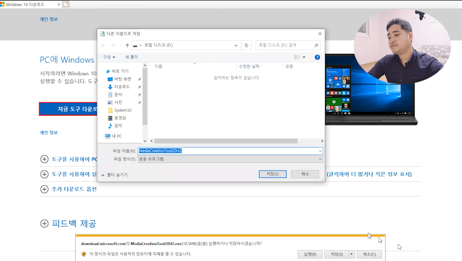This screenshot has height=261, width=462.
Task: Open 개인 정보 link at page top
Action: [48, 19]
